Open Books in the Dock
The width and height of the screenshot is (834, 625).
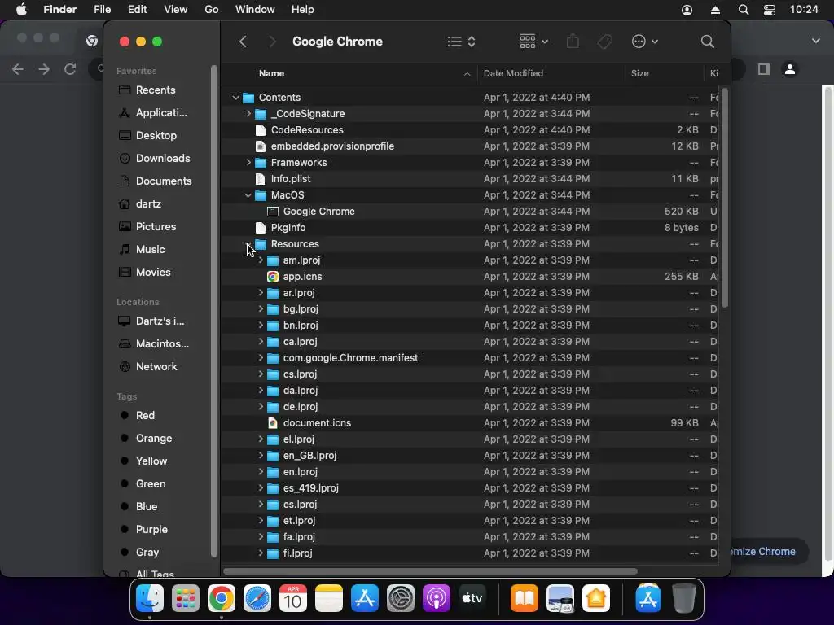[x=525, y=598]
